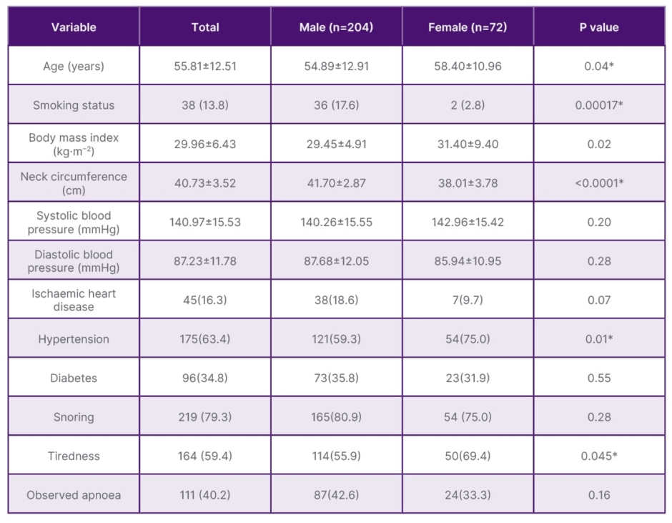
Task: Select the Age (years) row label
Action: tap(74, 66)
